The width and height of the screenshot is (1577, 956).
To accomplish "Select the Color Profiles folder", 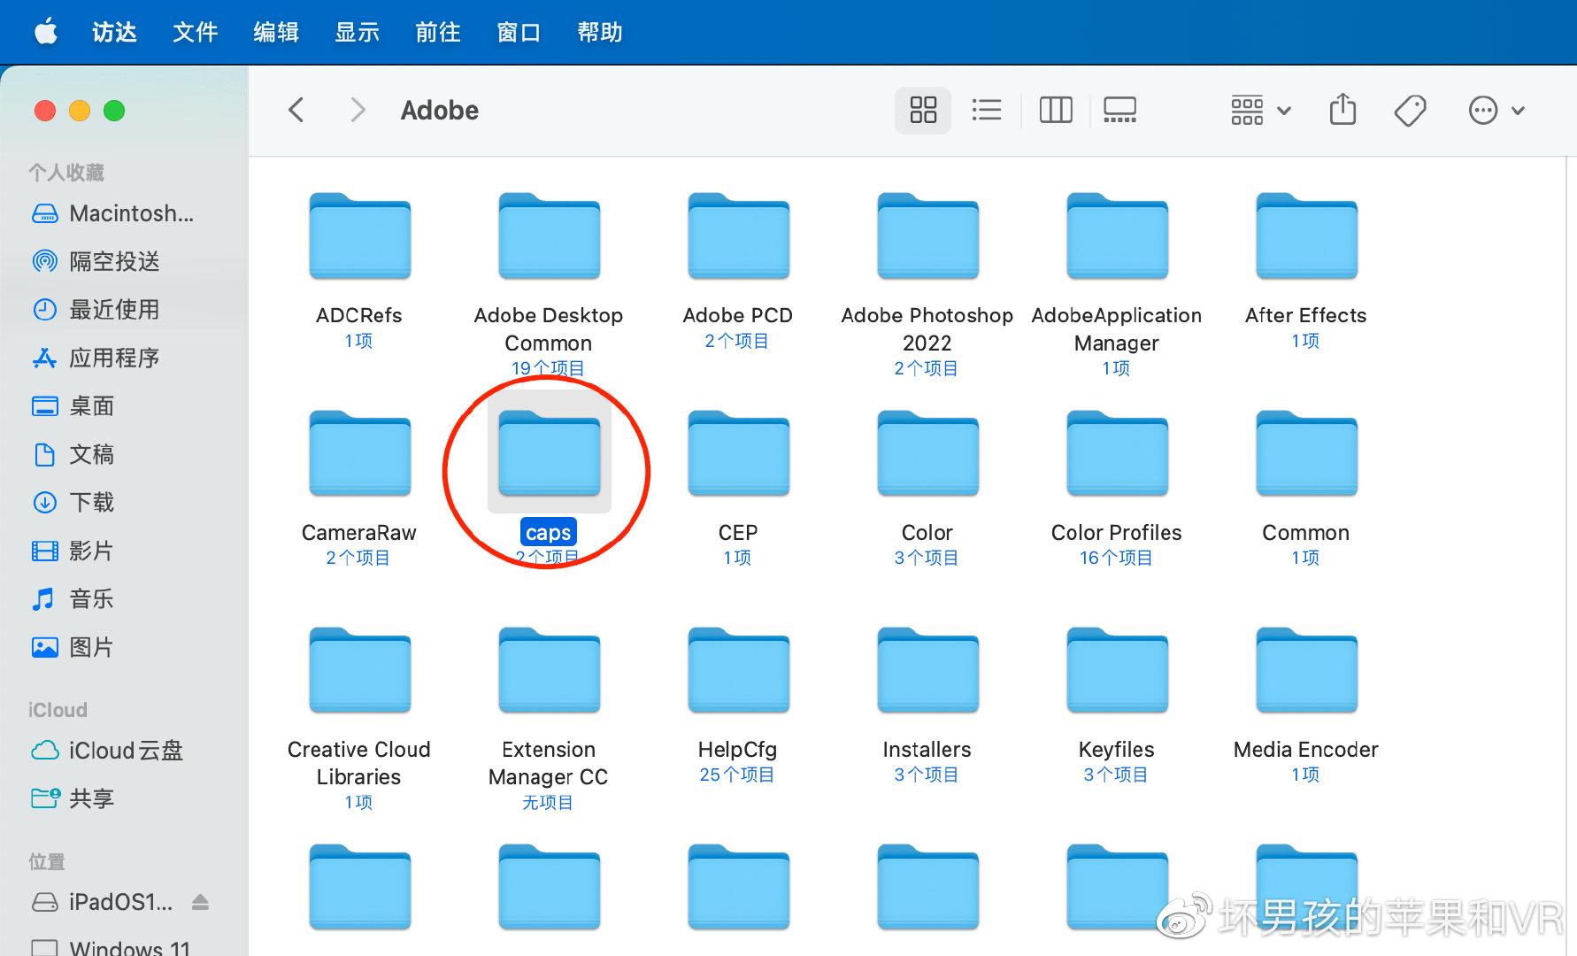I will point(1117,453).
